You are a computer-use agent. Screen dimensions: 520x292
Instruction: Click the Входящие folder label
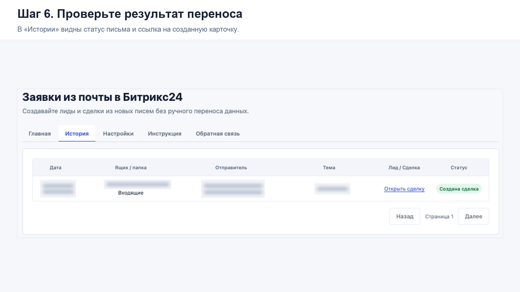(131, 193)
